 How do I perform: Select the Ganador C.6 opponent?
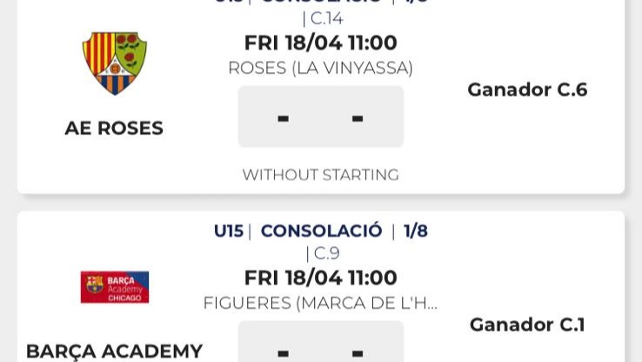pos(527,90)
